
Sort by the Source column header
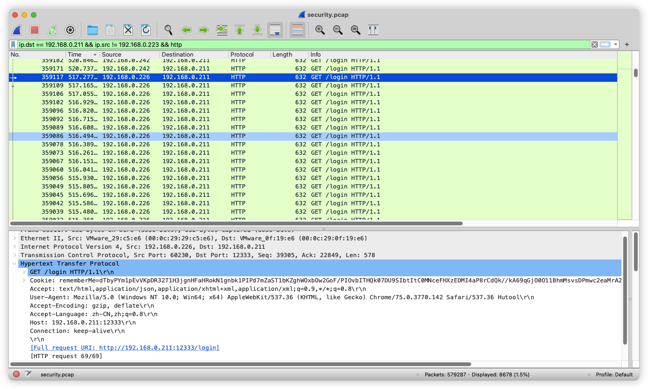(x=130, y=55)
